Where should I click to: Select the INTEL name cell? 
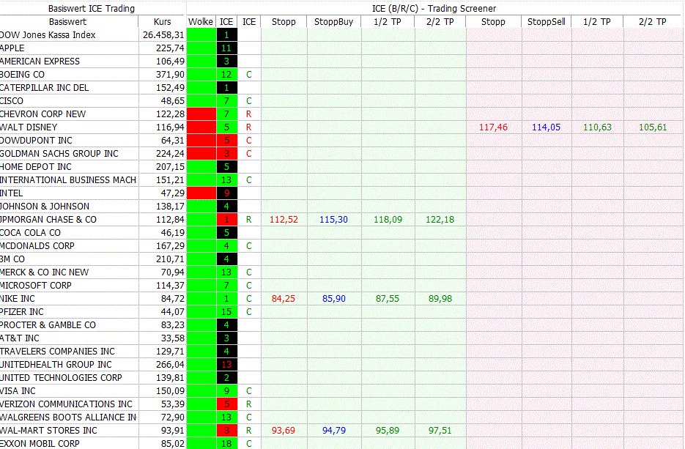[x=12, y=193]
